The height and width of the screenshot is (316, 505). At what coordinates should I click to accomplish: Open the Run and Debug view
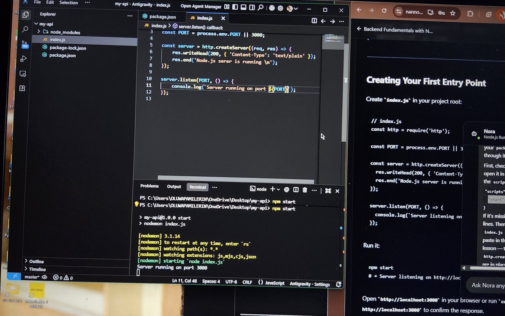click(x=24, y=58)
